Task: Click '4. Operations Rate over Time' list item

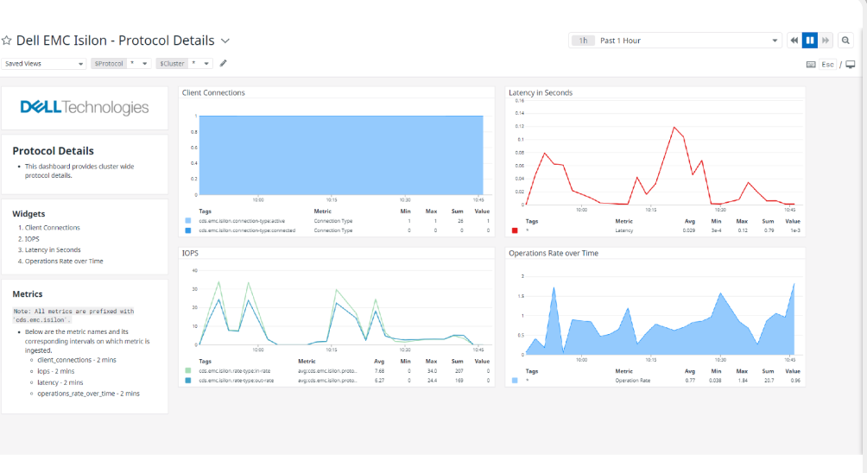Action: 64,262
